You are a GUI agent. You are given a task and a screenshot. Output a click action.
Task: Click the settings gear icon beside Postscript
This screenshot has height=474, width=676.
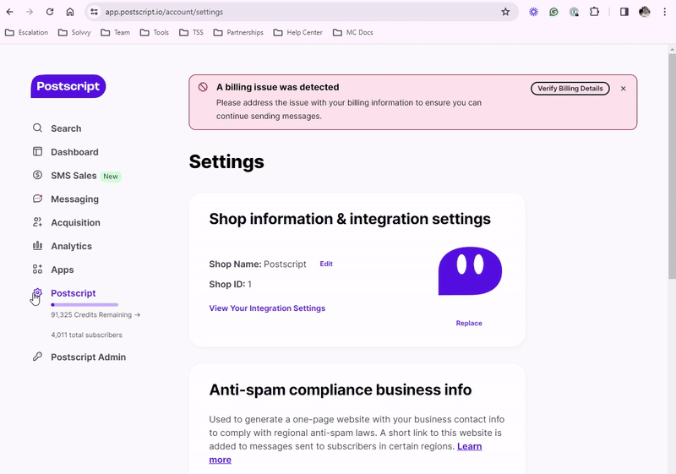click(x=37, y=293)
